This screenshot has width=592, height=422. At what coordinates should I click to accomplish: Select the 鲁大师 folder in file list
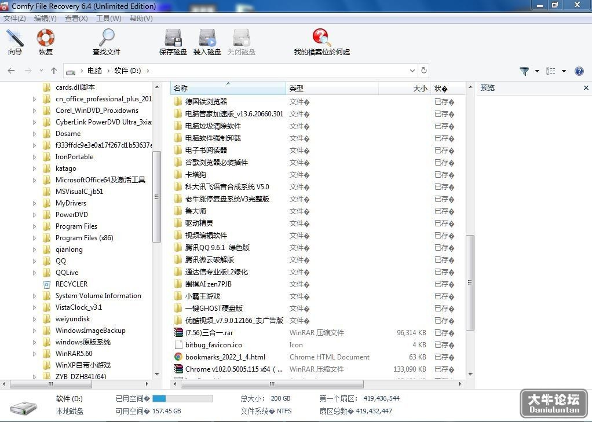[x=196, y=211]
